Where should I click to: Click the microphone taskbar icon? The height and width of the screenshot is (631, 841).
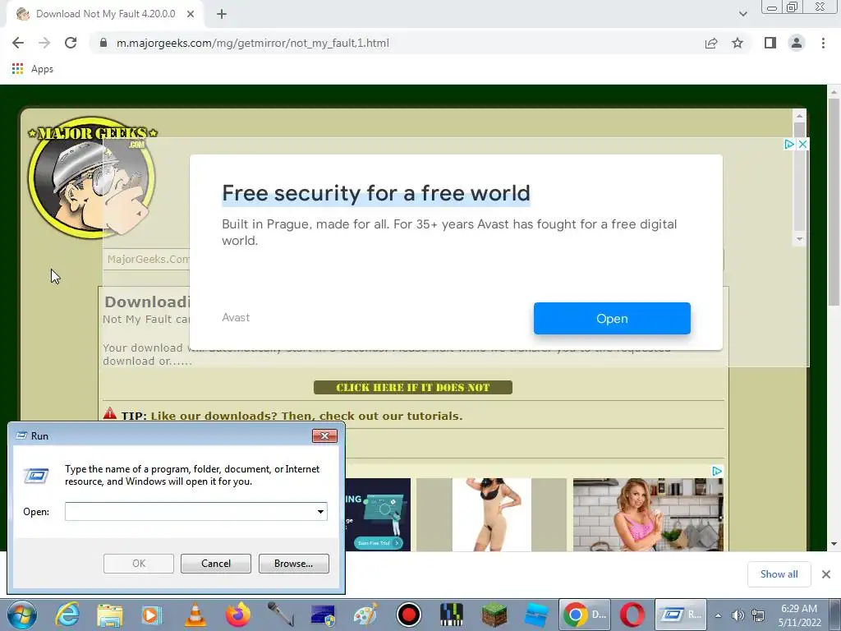[281, 615]
